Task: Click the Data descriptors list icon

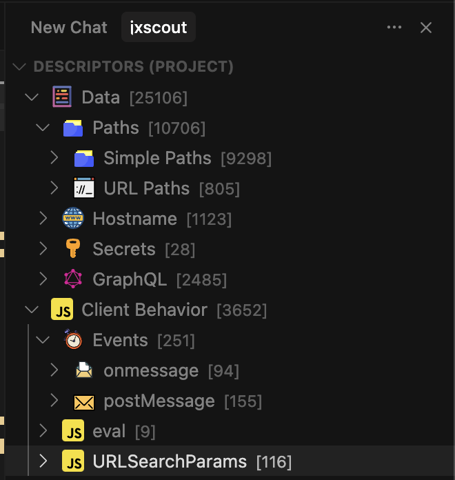Action: (x=62, y=97)
